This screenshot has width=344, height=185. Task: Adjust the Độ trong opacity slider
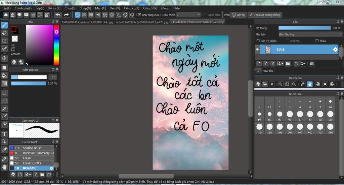tap(304, 28)
